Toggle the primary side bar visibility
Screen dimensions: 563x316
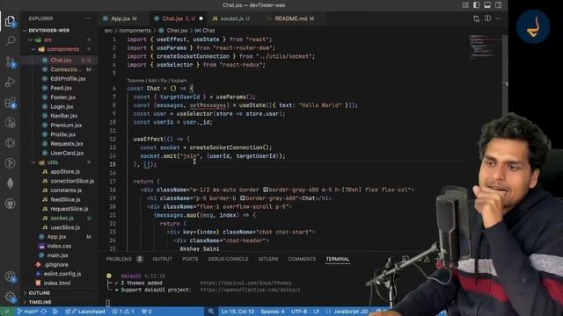tap(477, 5)
